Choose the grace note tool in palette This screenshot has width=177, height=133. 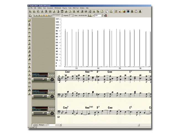point(29,94)
